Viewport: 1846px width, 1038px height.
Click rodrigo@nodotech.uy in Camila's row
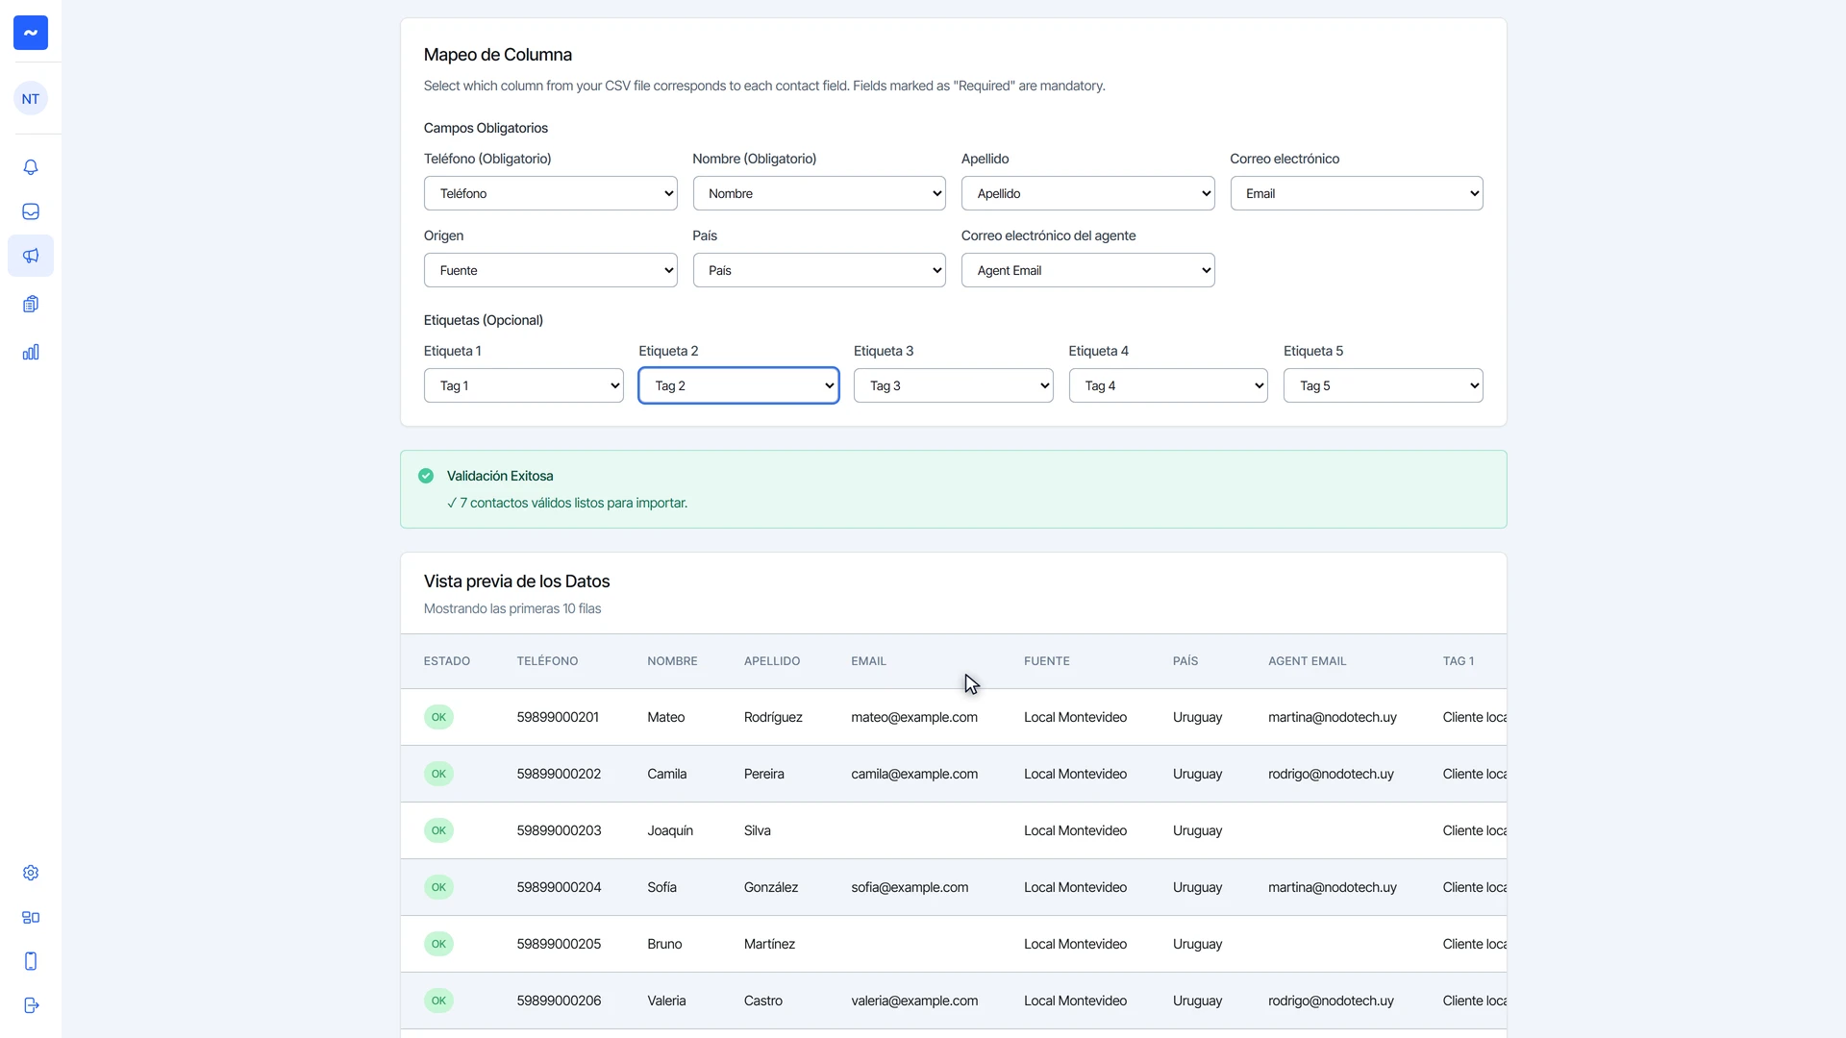click(x=1331, y=774)
